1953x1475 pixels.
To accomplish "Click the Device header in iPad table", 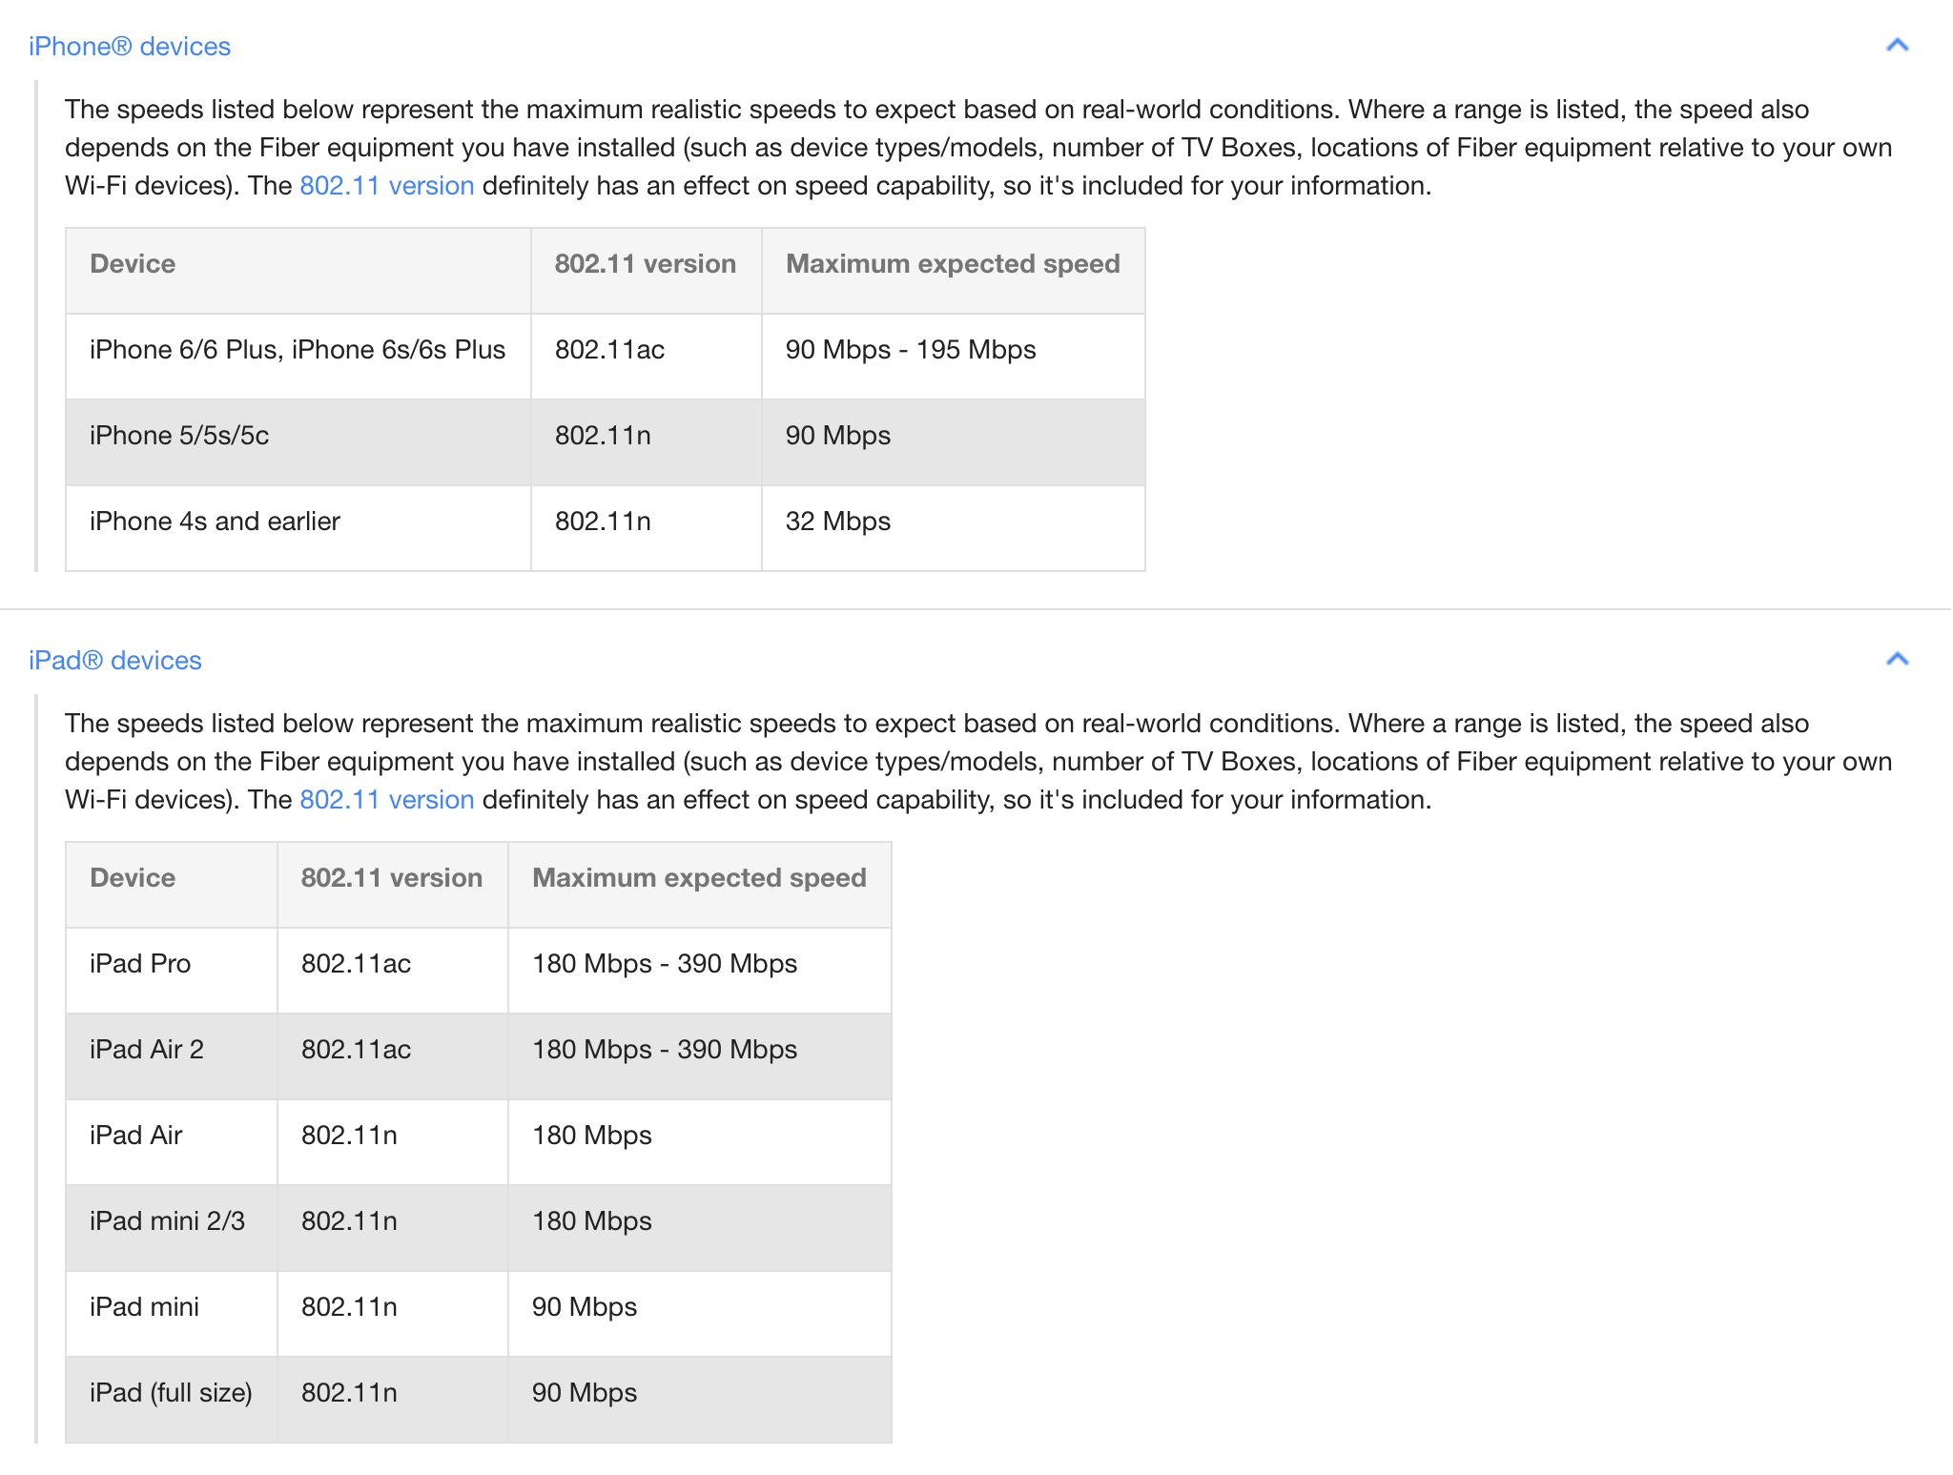I will coord(133,878).
